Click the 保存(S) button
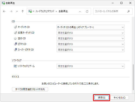 coord(102,98)
